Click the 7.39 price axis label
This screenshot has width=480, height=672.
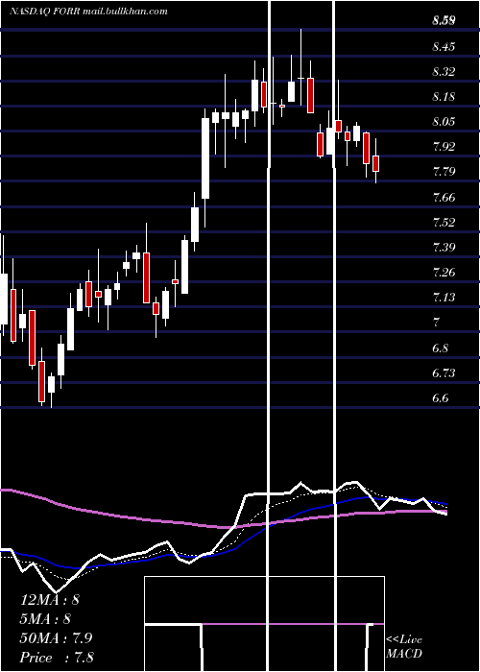[444, 248]
